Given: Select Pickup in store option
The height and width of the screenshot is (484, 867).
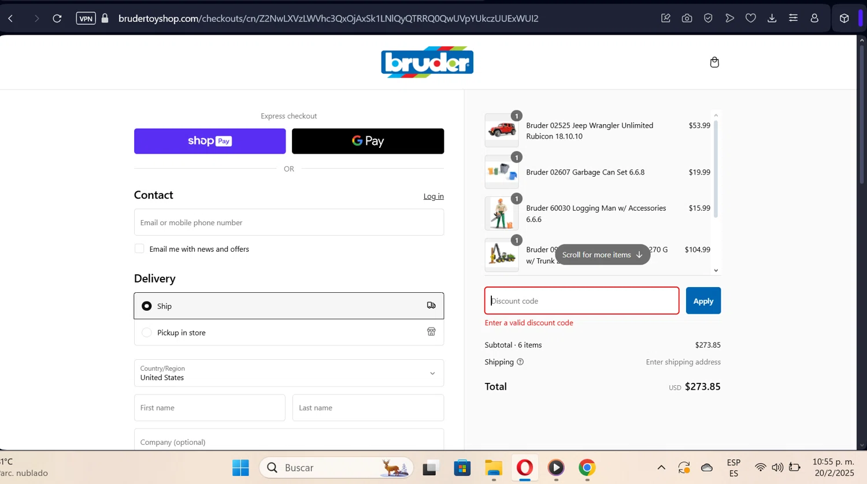Looking at the screenshot, I should point(289,332).
